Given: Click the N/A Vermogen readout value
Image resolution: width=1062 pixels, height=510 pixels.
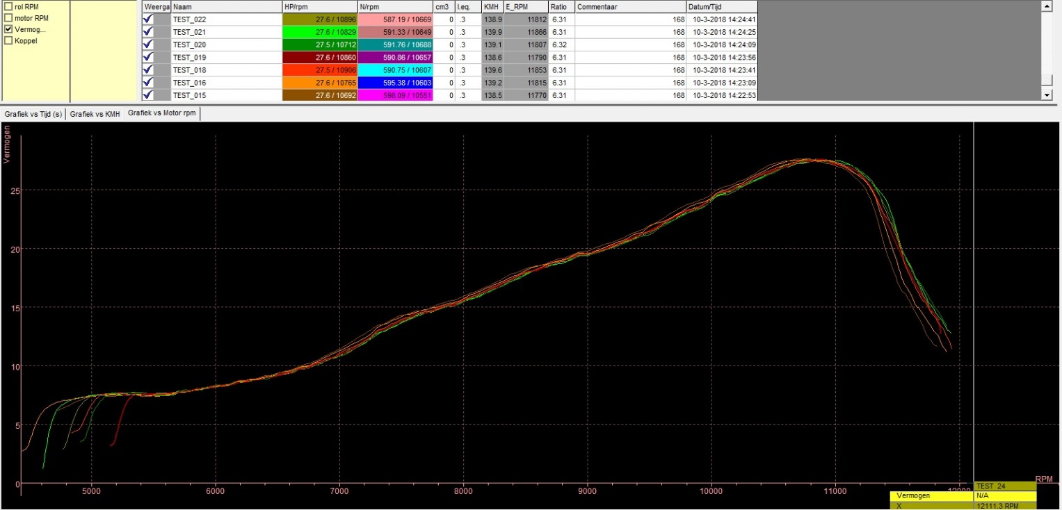Looking at the screenshot, I should [1005, 496].
